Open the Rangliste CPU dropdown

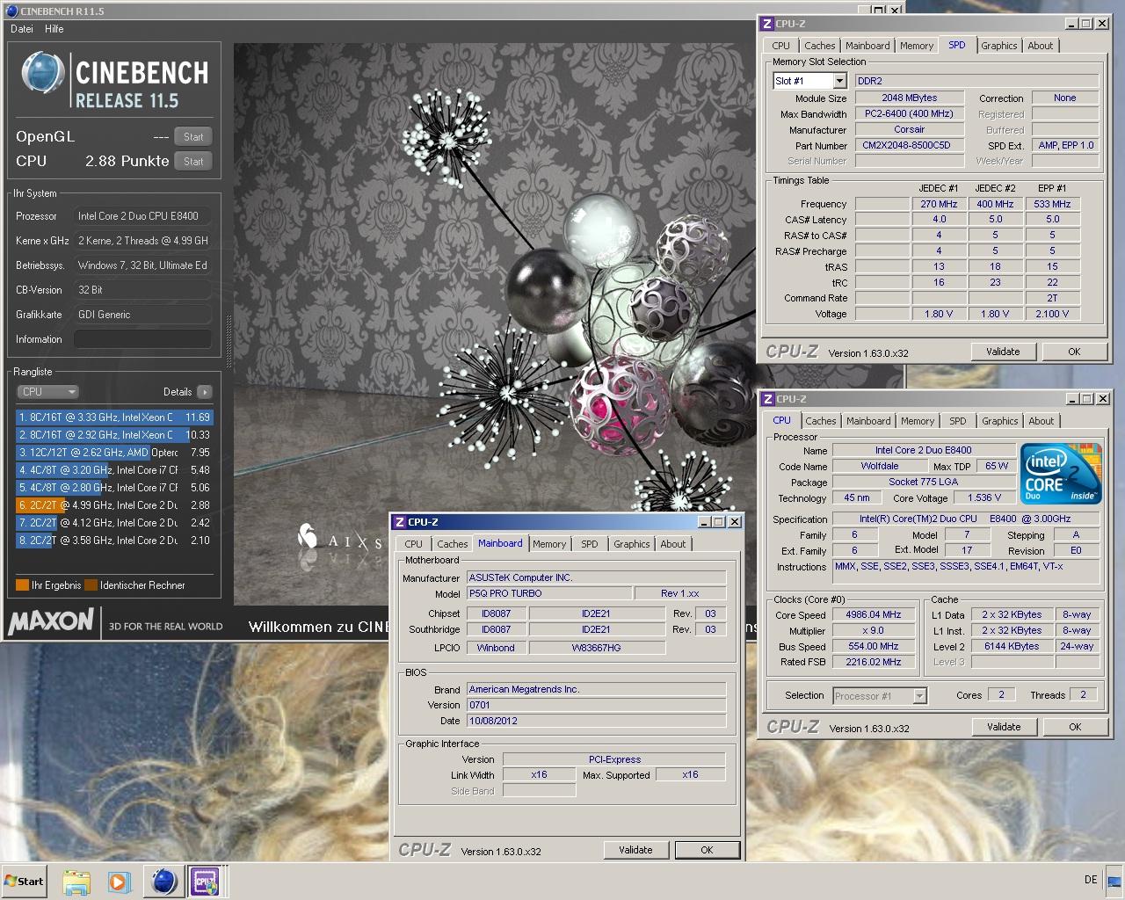[x=47, y=392]
